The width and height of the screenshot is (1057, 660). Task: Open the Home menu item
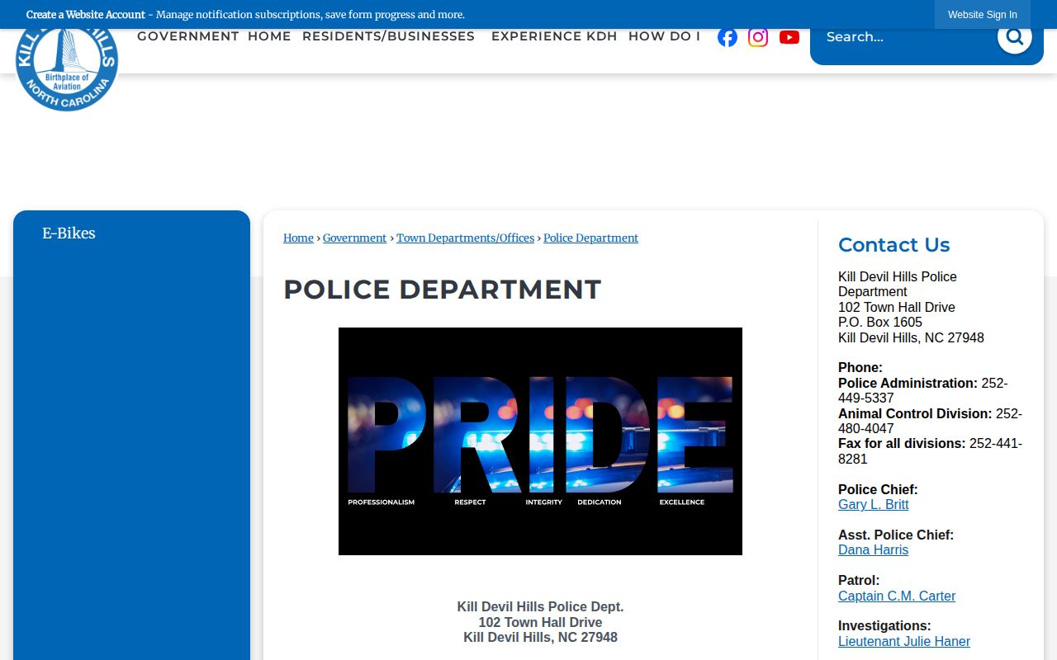pyautogui.click(x=269, y=36)
